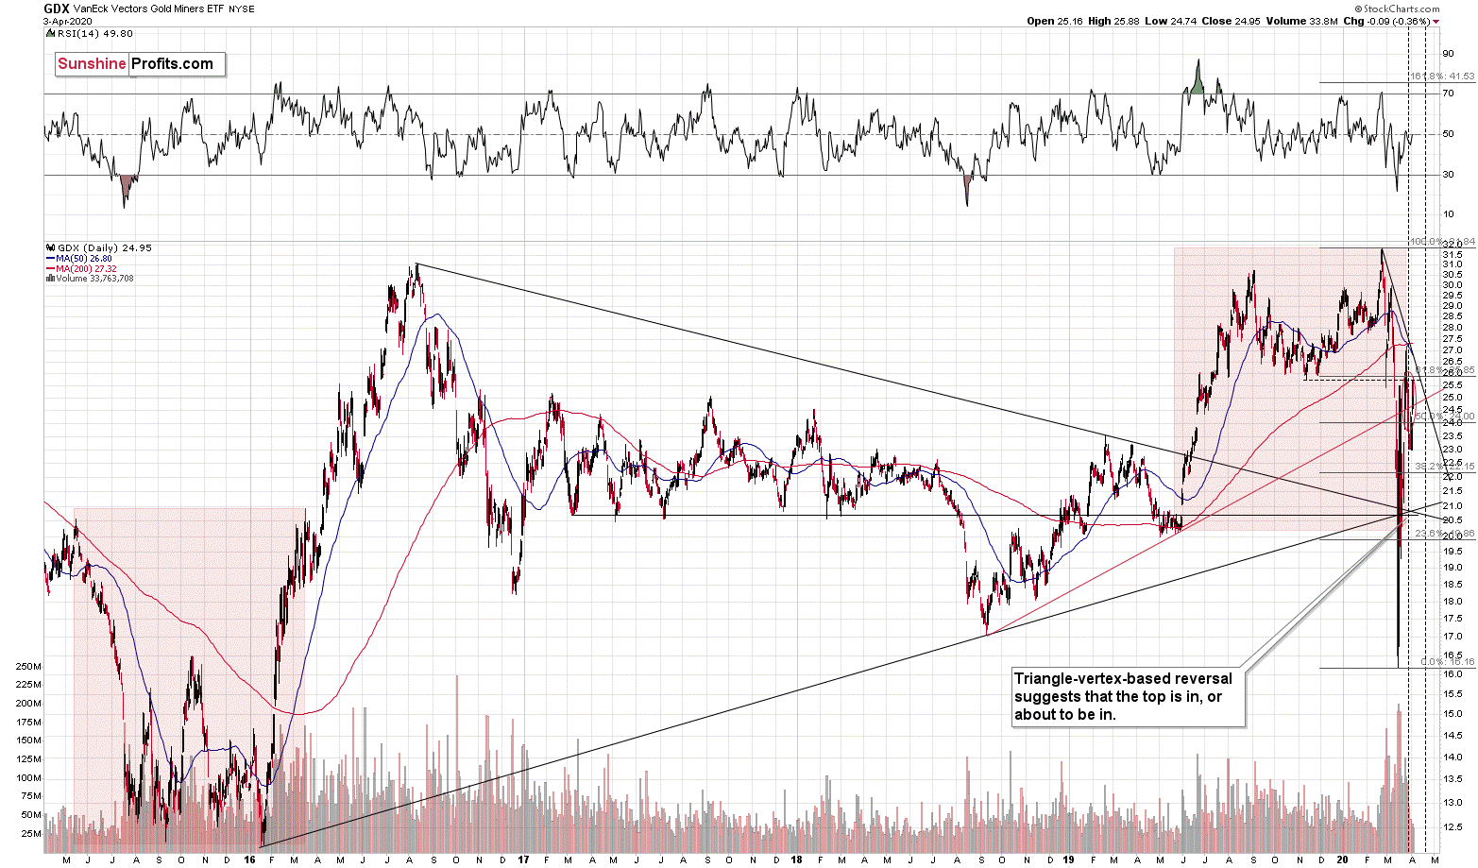Click the red MA(200) legend line marker
1478x868 pixels.
click(x=50, y=268)
